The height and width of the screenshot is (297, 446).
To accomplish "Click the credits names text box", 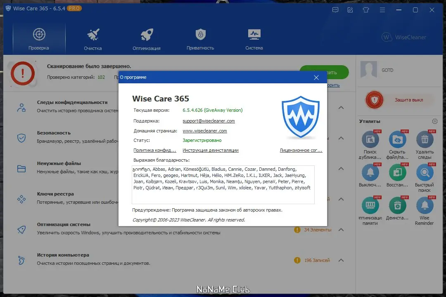I will pos(223,185).
